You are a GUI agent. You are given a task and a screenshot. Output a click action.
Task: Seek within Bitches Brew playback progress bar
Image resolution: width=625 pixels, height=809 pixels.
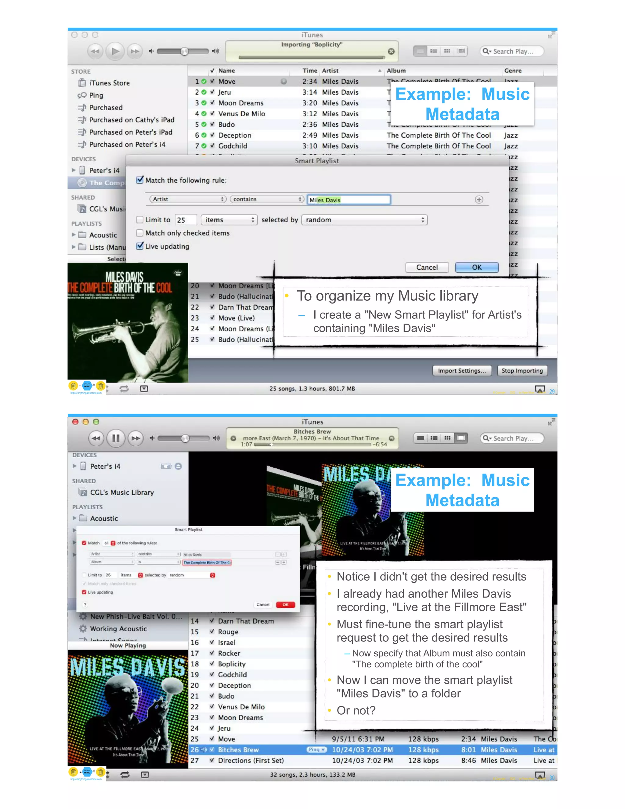pos(312,444)
